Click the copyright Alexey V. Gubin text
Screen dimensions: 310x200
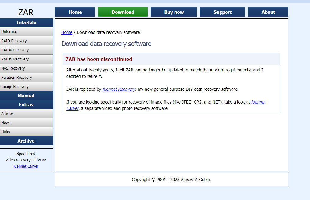click(x=171, y=180)
